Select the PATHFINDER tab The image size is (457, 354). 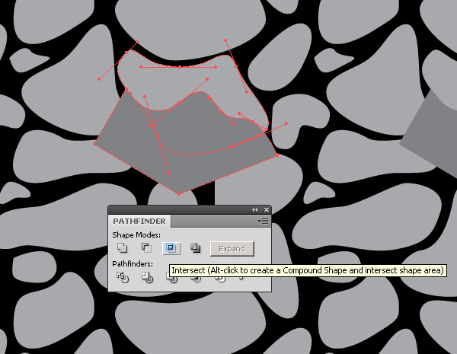[139, 222]
